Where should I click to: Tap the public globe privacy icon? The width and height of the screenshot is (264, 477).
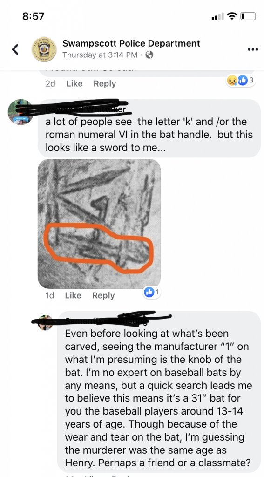tap(149, 55)
